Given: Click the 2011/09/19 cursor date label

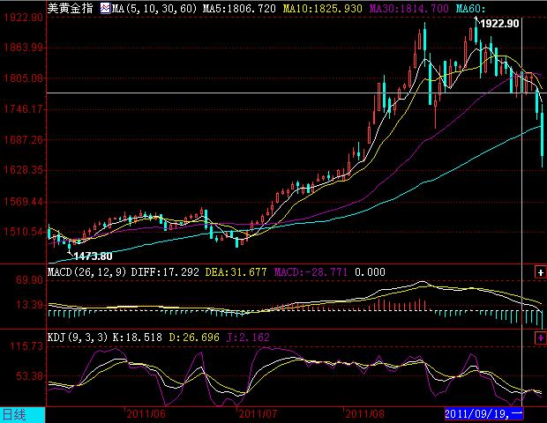Looking at the screenshot, I should 483,413.
